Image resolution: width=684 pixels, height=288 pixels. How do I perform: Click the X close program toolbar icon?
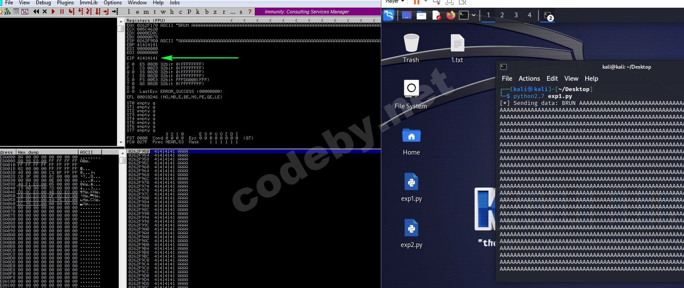44,12
